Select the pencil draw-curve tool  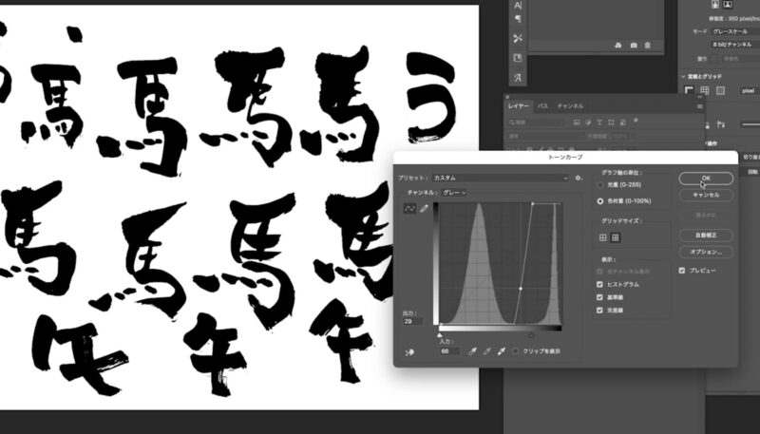point(424,209)
